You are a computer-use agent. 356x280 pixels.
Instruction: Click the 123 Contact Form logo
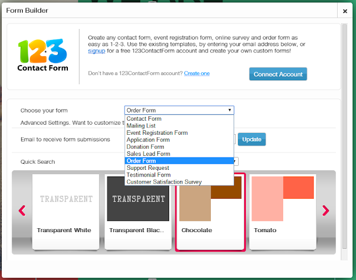(x=43, y=55)
